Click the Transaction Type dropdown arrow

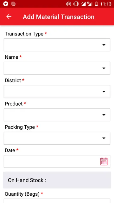(x=104, y=45)
